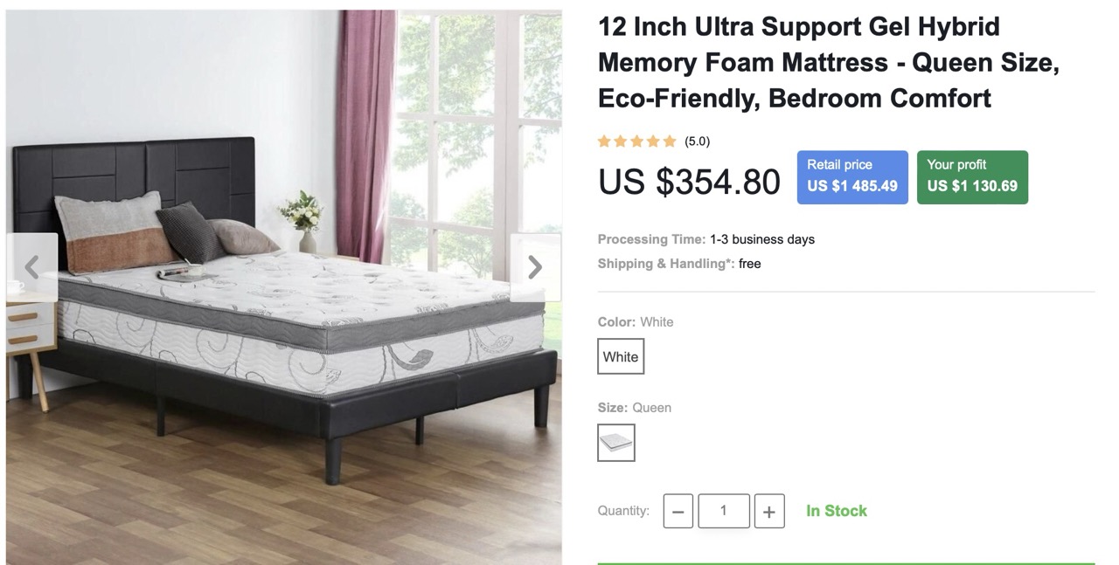
Task: Click the product title heading
Action: coord(829,62)
